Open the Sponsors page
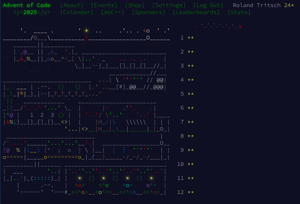 point(148,12)
